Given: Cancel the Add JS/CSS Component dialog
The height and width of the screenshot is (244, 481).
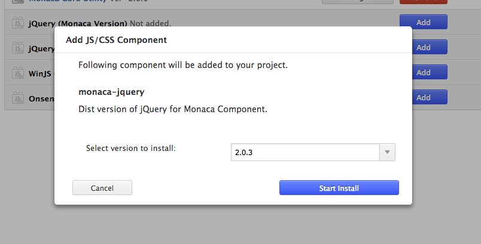Looking at the screenshot, I should 102,188.
